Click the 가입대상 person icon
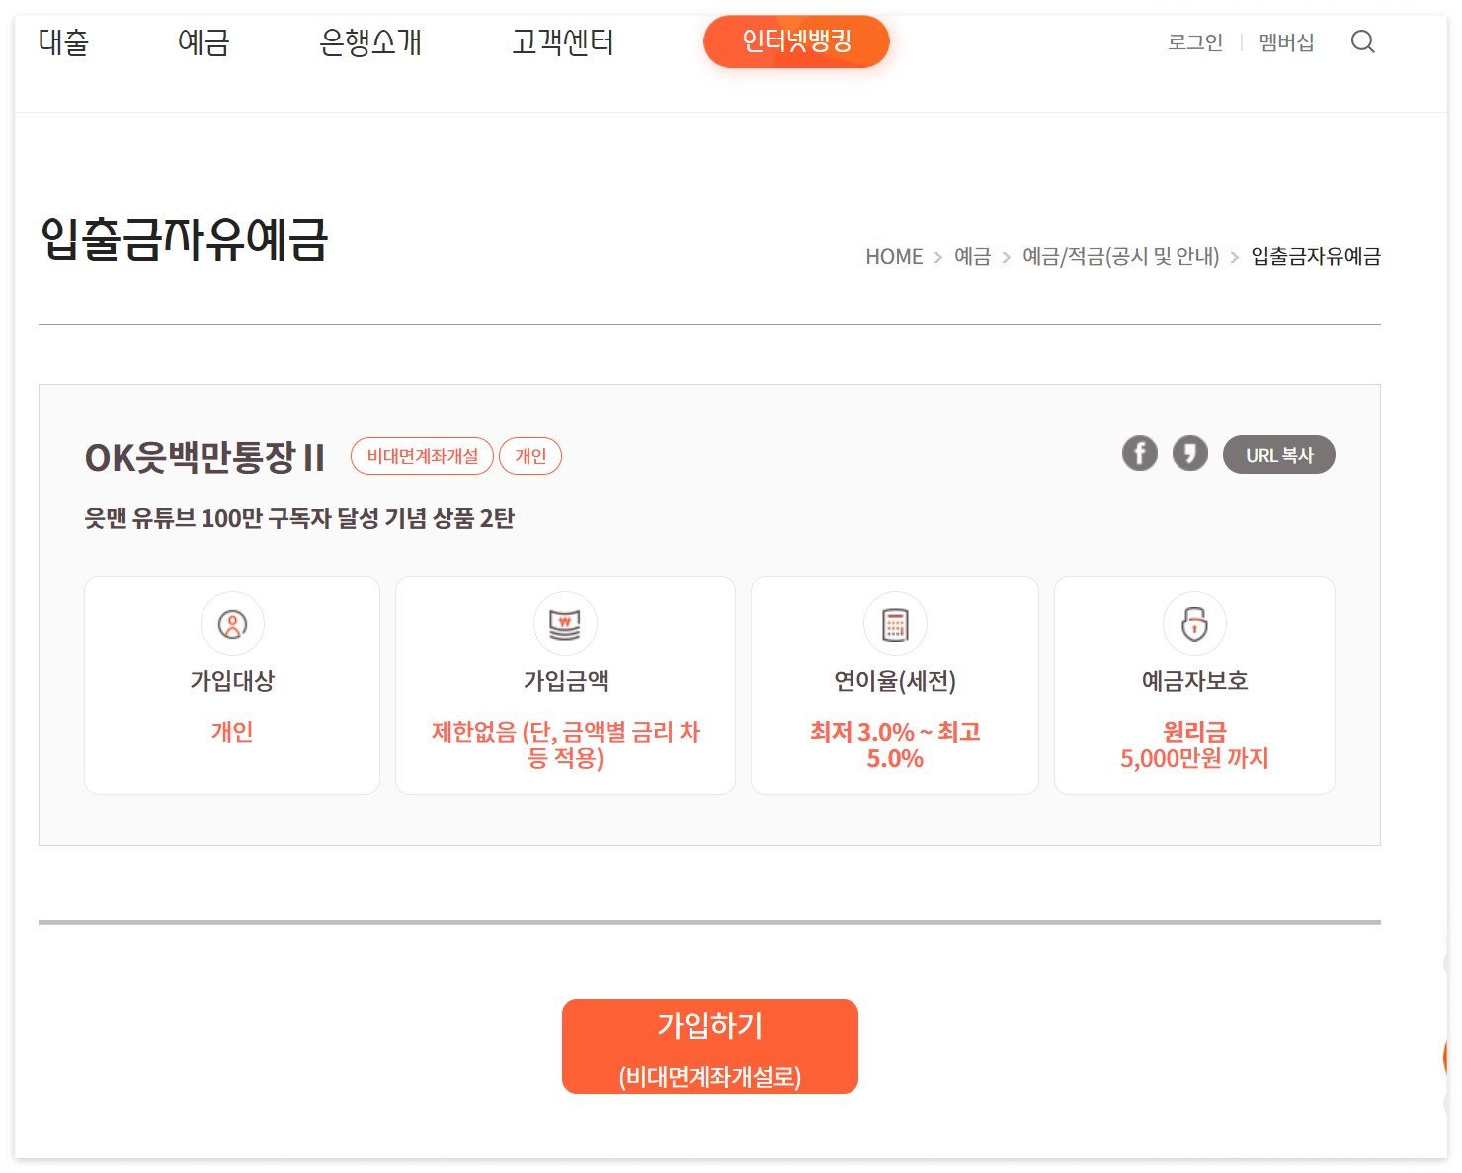The height and width of the screenshot is (1173, 1462). point(232,623)
